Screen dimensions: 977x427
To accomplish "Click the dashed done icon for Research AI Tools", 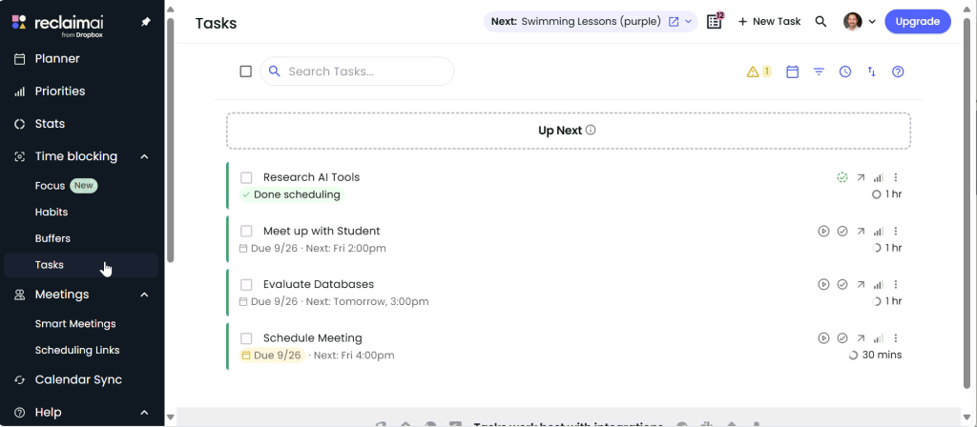I will (x=842, y=177).
